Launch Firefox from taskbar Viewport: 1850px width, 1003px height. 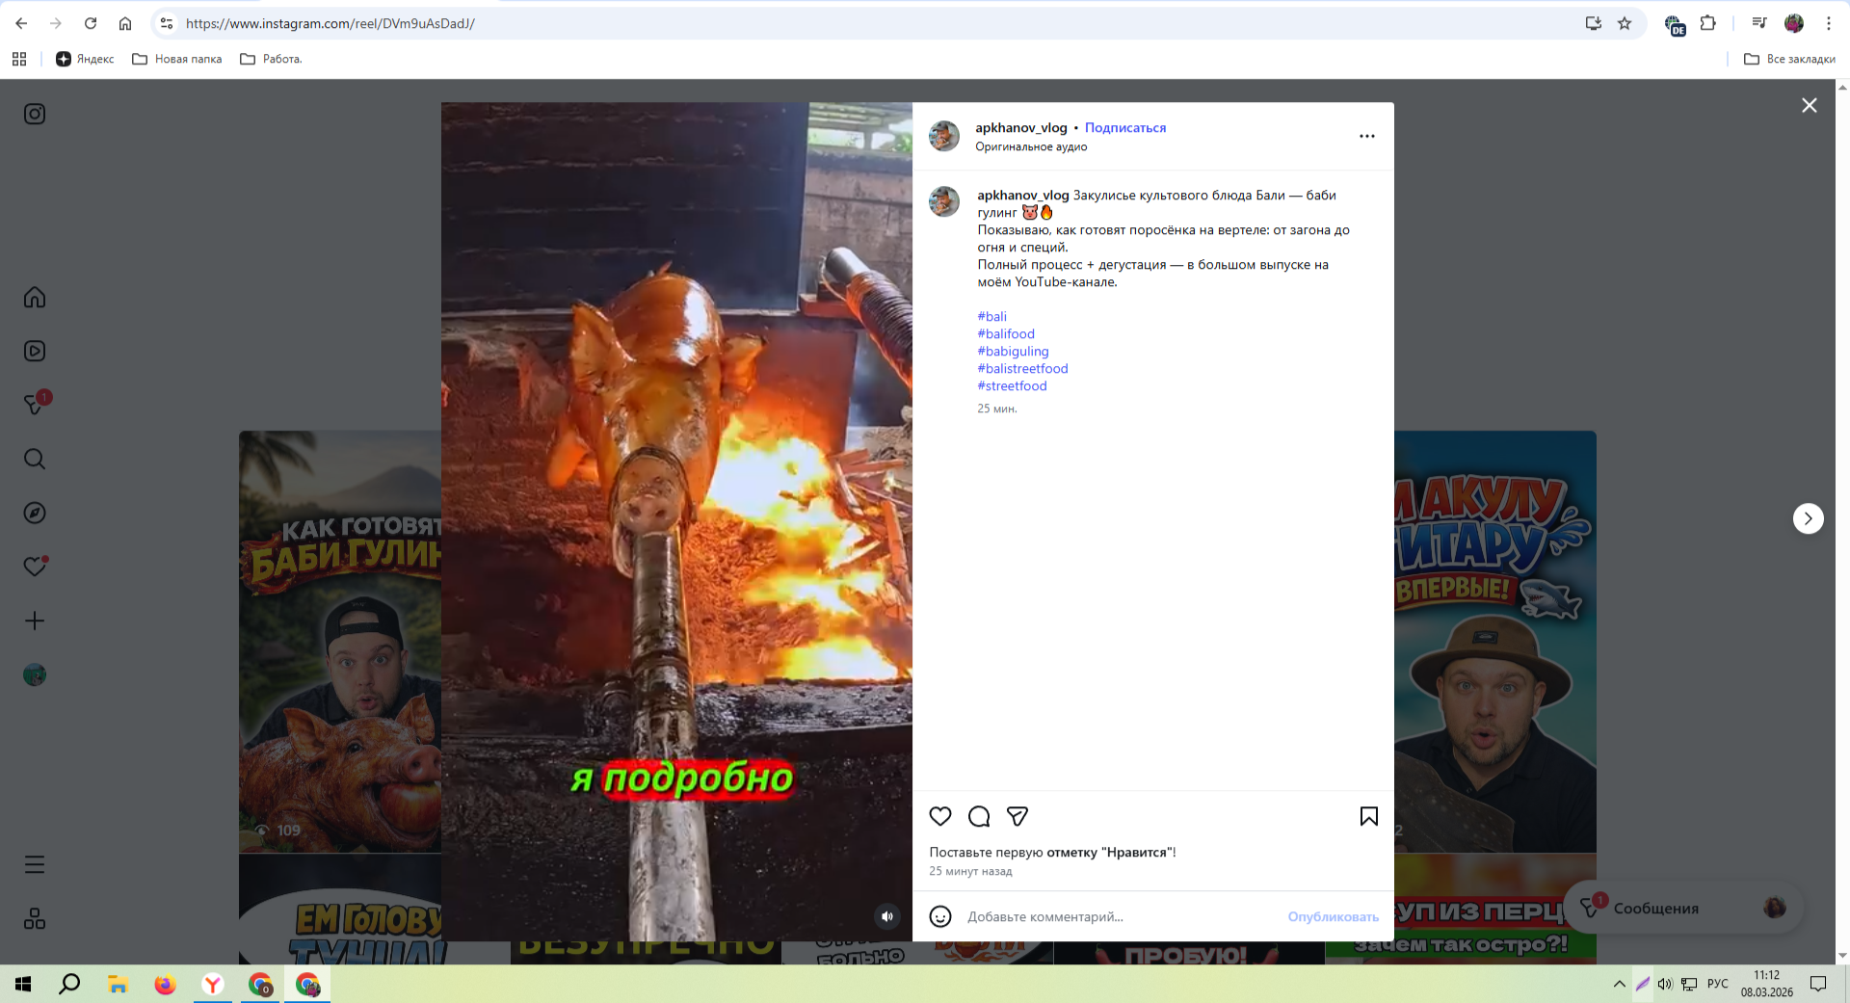pos(165,984)
